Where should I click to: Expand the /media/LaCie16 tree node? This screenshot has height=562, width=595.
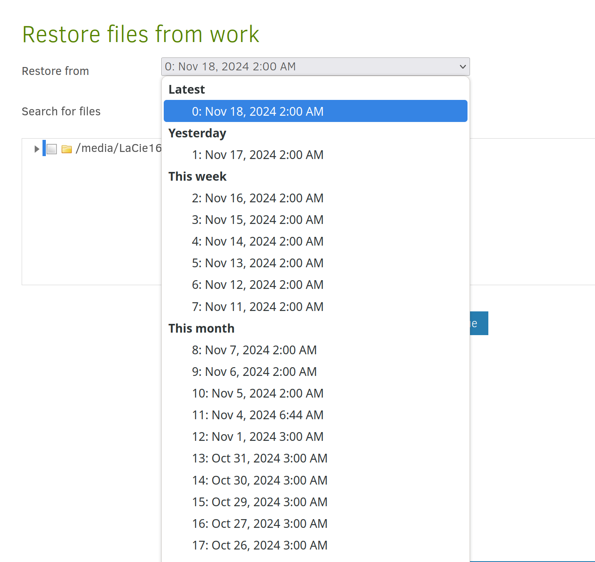click(x=36, y=148)
